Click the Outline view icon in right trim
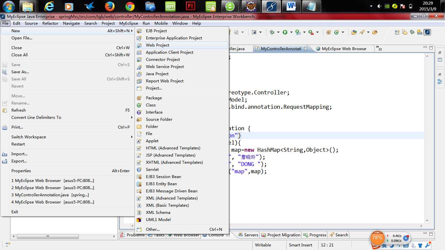Screen dimensions: 445x250 440,81
